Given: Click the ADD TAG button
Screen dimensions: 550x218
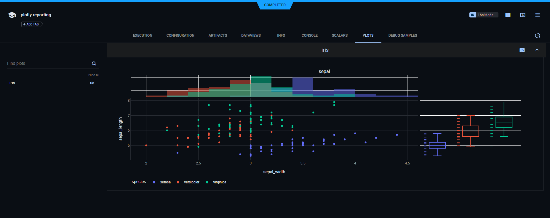Looking at the screenshot, I should 32,24.
